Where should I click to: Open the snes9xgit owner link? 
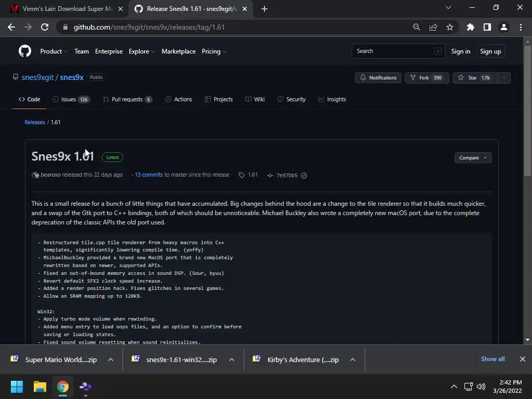coord(37,77)
